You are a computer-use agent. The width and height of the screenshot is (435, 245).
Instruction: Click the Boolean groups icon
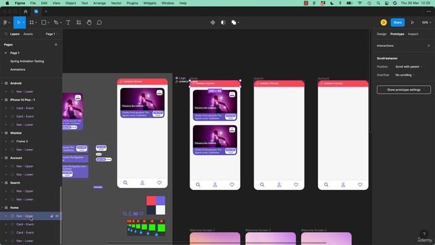click(234, 22)
